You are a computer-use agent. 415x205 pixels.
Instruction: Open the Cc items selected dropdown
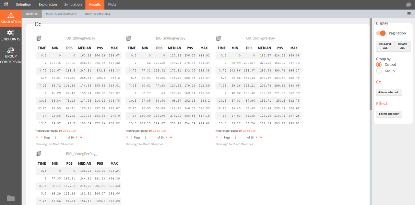389,92
